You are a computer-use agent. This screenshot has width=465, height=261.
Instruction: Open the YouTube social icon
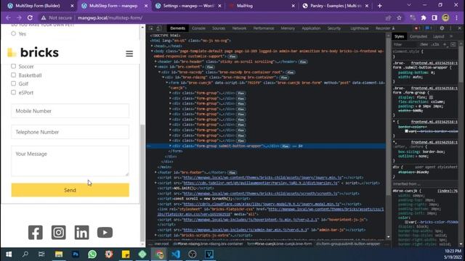click(x=105, y=233)
